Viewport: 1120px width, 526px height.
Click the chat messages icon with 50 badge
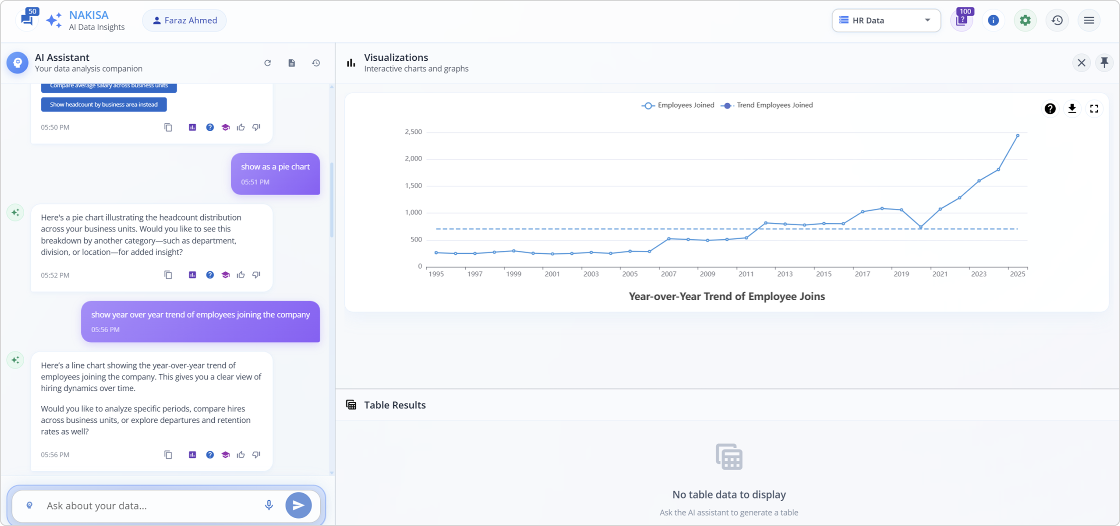point(27,19)
